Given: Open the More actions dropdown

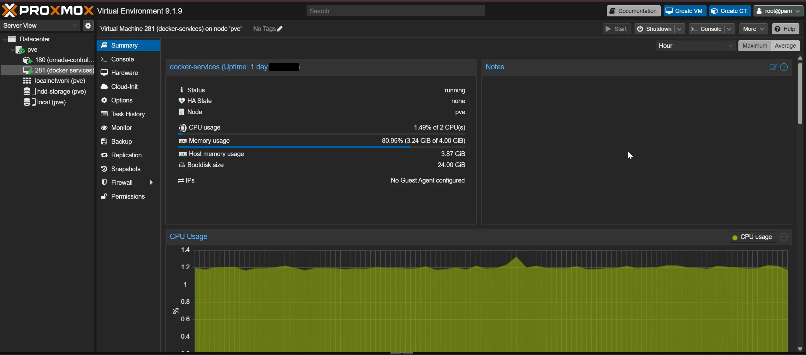Looking at the screenshot, I should click(753, 29).
